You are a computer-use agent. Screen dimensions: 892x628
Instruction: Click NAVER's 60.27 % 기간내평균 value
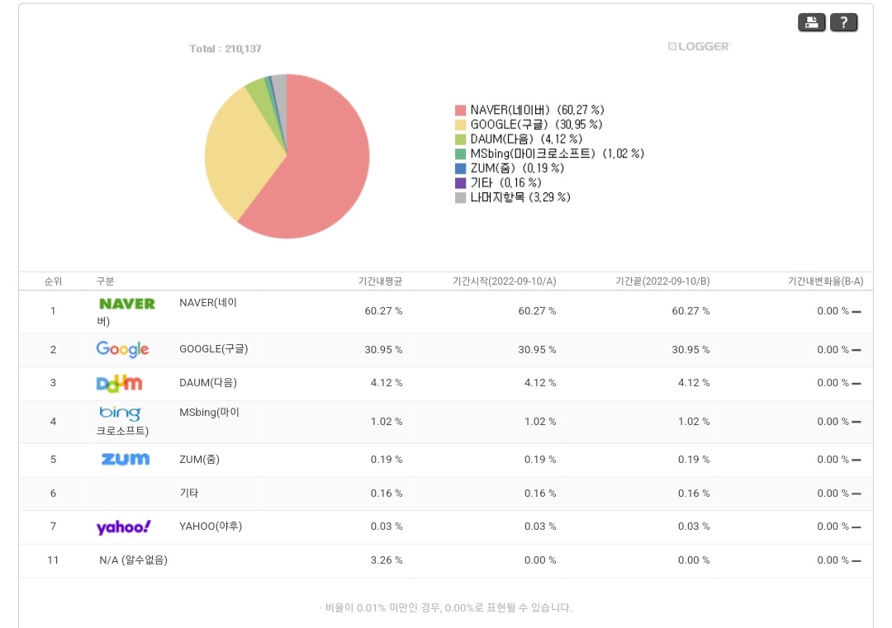coord(383,311)
